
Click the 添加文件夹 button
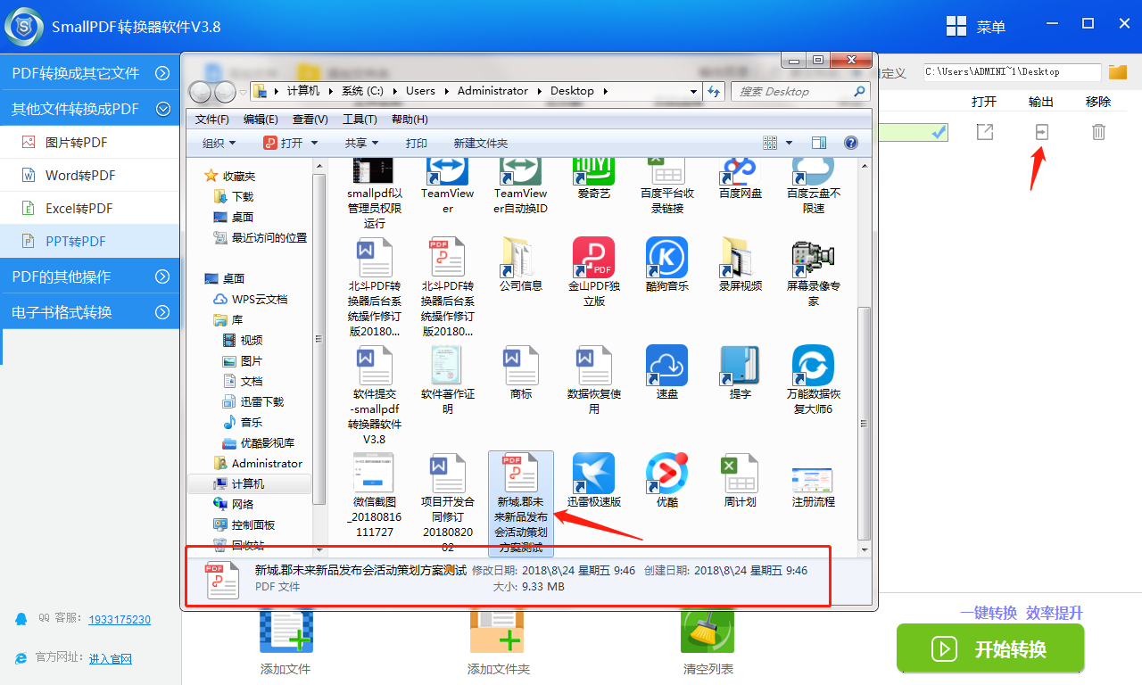pyautogui.click(x=498, y=642)
